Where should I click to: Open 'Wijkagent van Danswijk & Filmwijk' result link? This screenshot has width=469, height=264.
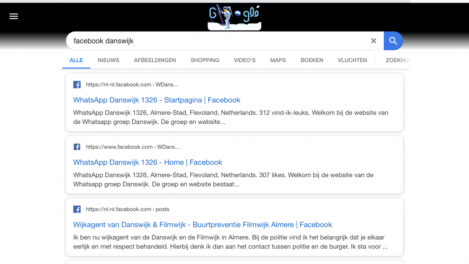coord(203,224)
